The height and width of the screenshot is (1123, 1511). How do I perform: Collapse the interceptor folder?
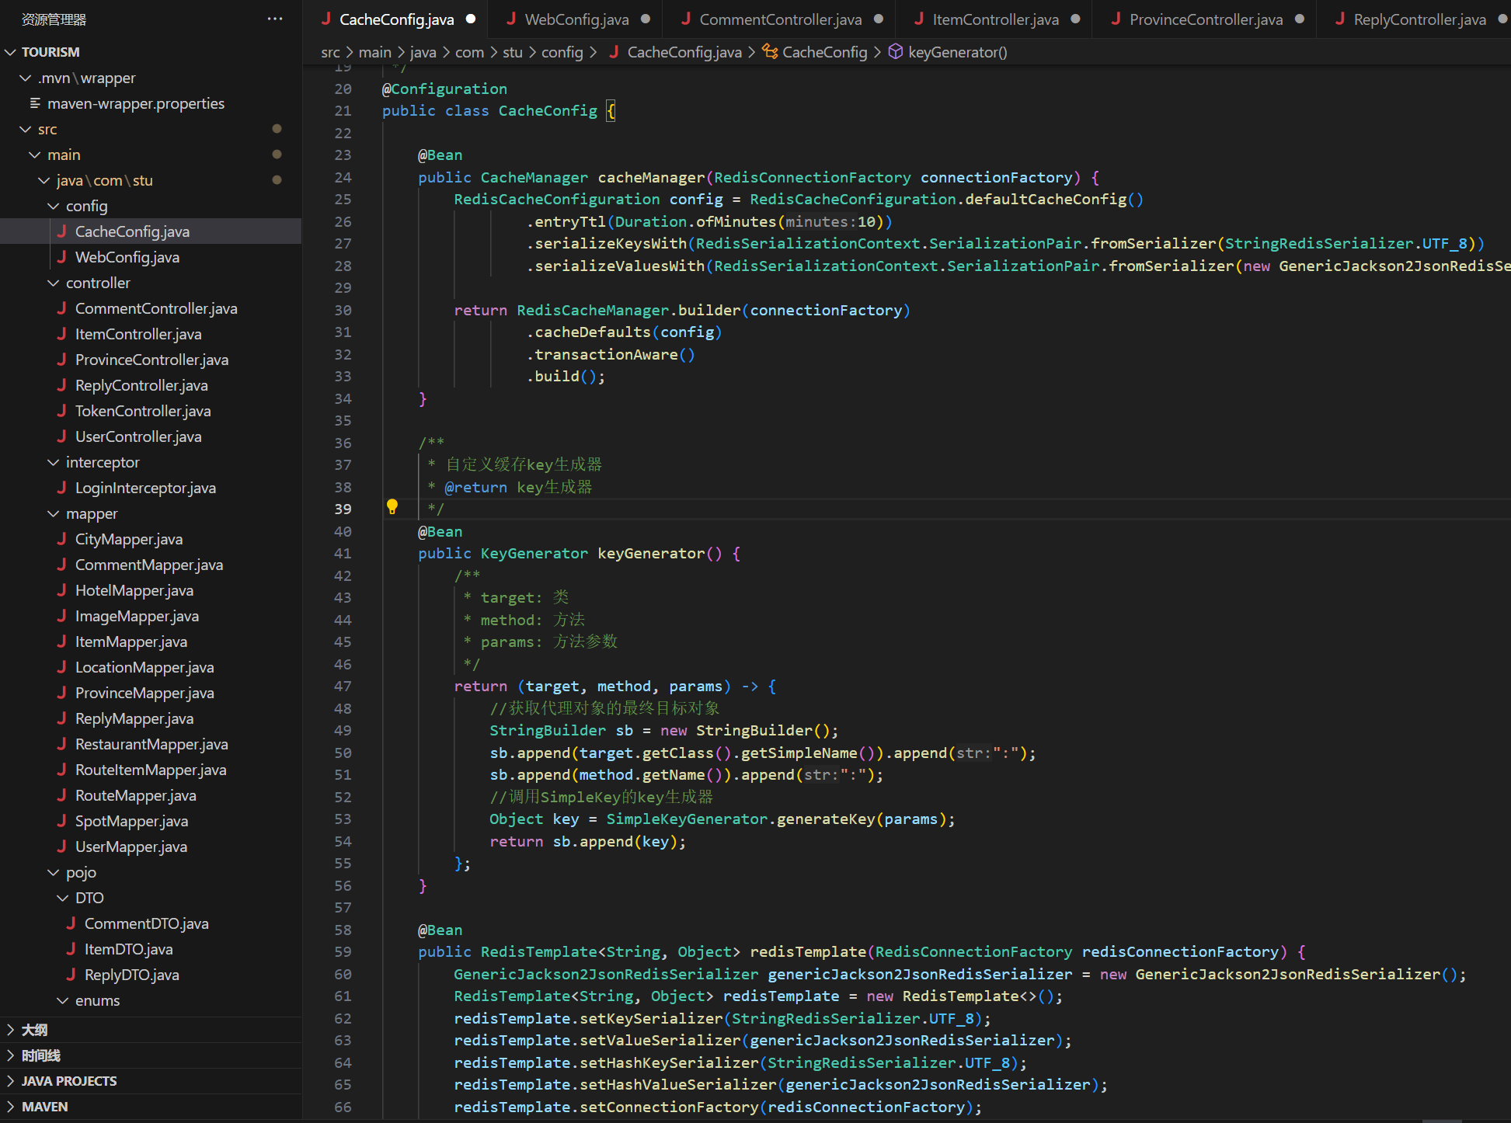[x=54, y=462]
